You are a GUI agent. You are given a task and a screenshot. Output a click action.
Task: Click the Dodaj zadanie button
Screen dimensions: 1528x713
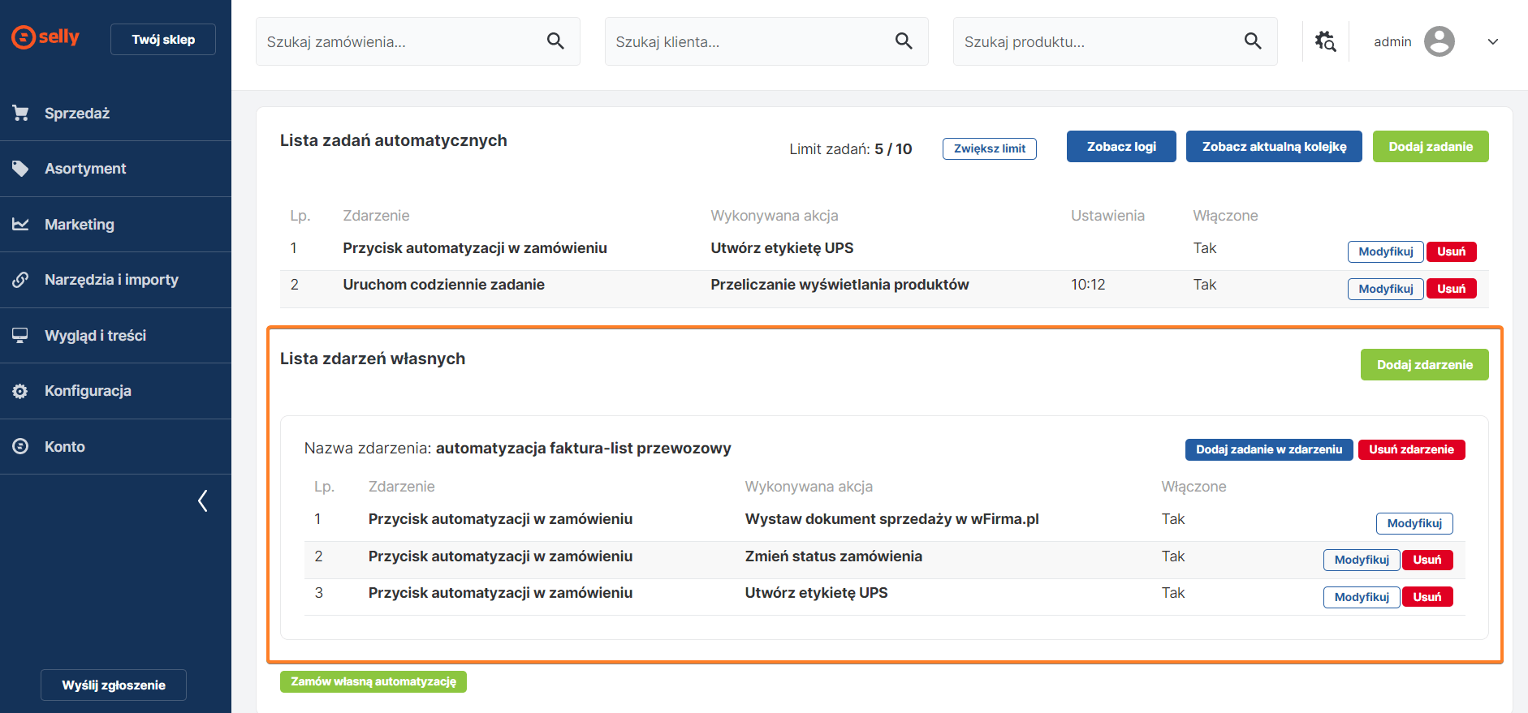1430,147
